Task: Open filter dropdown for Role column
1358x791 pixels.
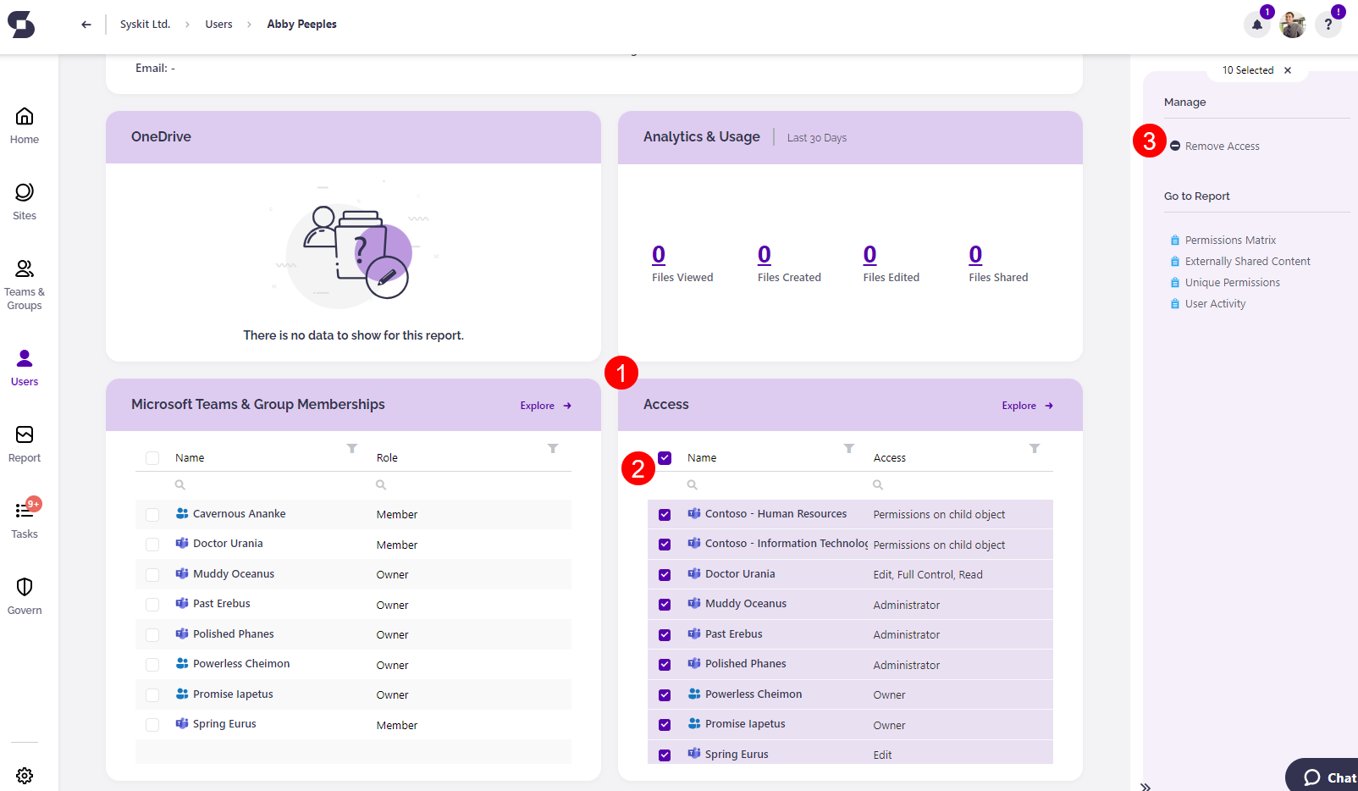Action: coord(552,448)
